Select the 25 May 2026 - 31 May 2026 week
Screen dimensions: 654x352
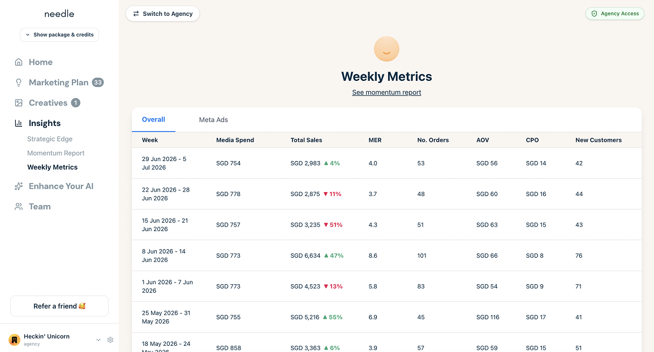pos(166,318)
